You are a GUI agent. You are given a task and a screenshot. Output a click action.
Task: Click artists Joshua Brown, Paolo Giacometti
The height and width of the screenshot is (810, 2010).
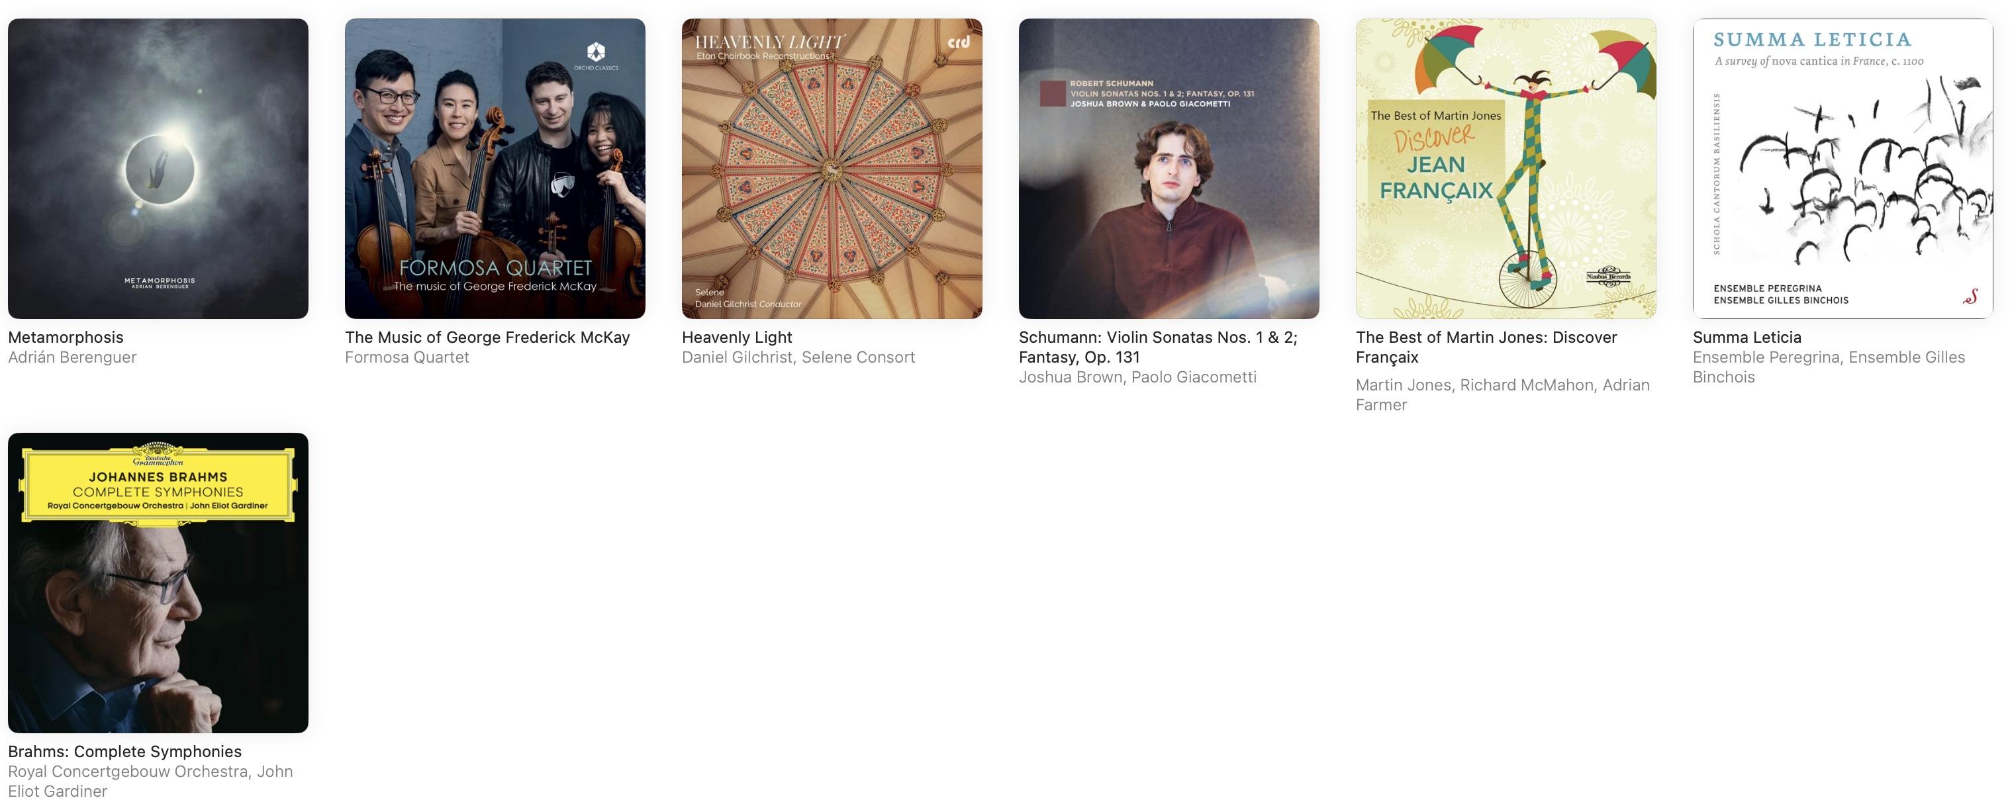1137,377
